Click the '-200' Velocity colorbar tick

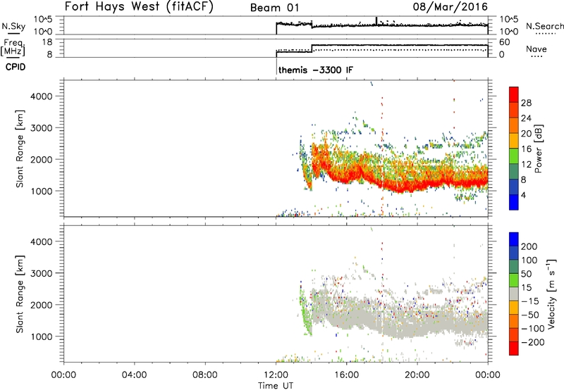tap(532, 342)
